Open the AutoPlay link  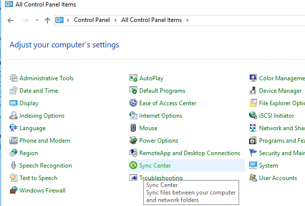pos(151,78)
